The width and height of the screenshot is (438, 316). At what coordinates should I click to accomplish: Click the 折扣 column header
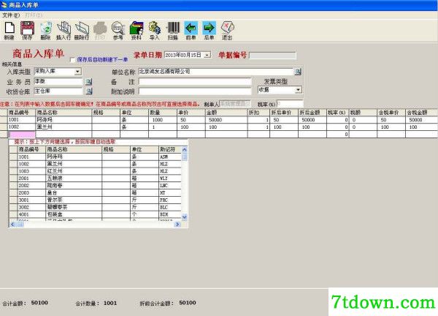coord(258,113)
